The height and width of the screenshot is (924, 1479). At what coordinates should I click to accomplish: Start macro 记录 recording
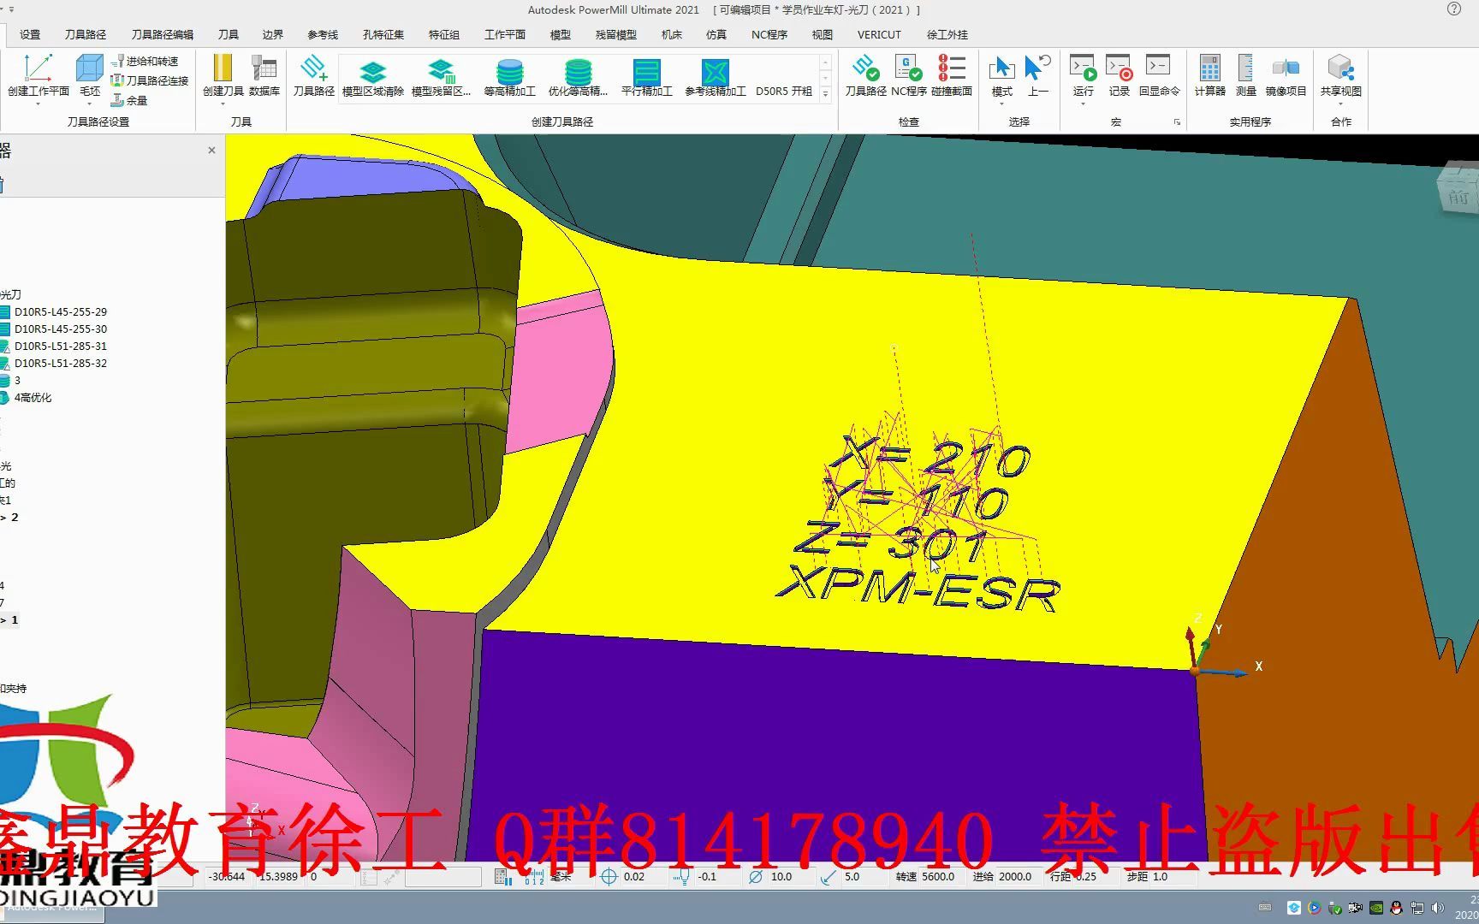1119,75
